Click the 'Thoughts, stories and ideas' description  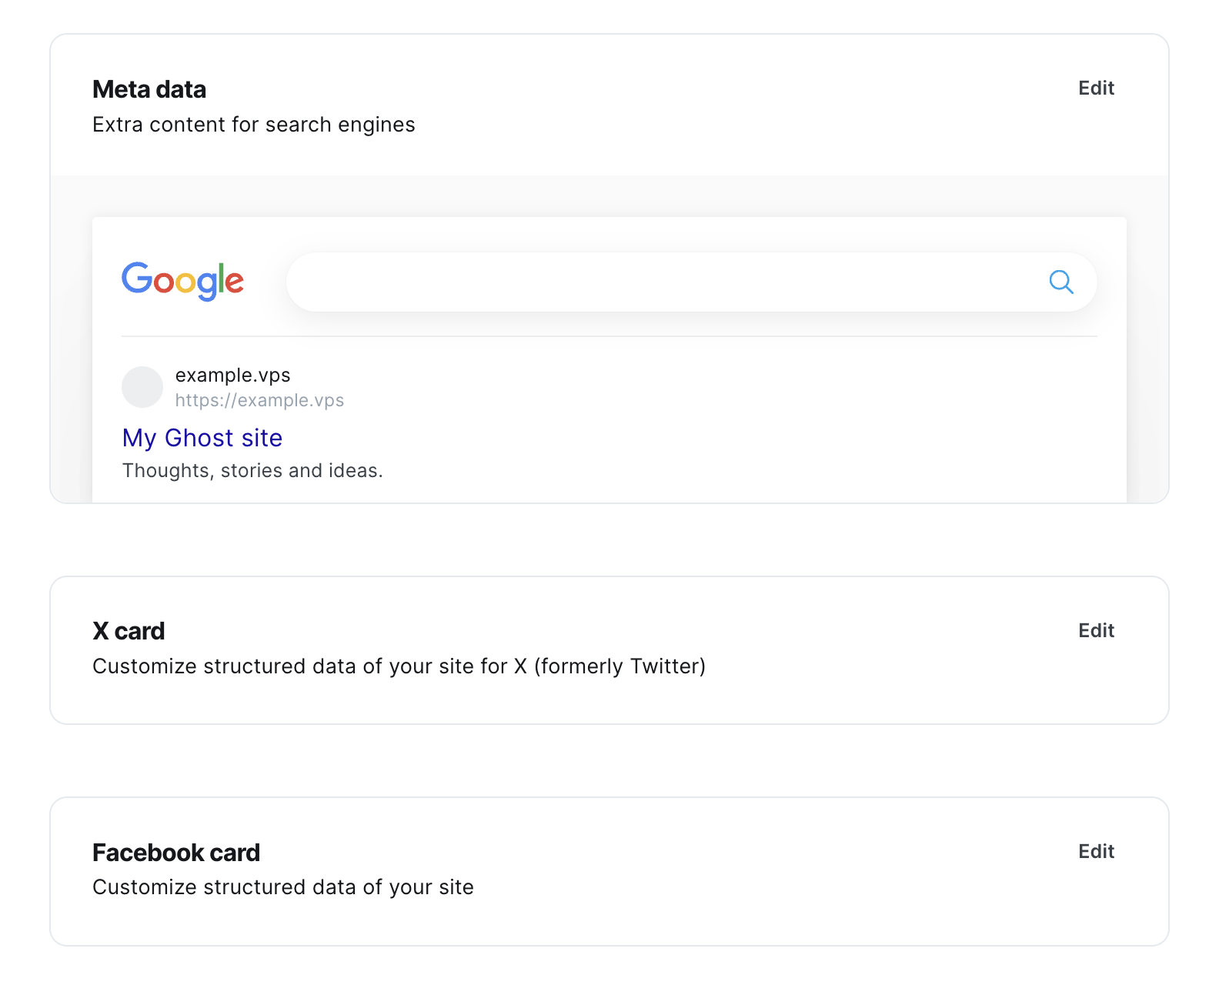click(x=252, y=470)
